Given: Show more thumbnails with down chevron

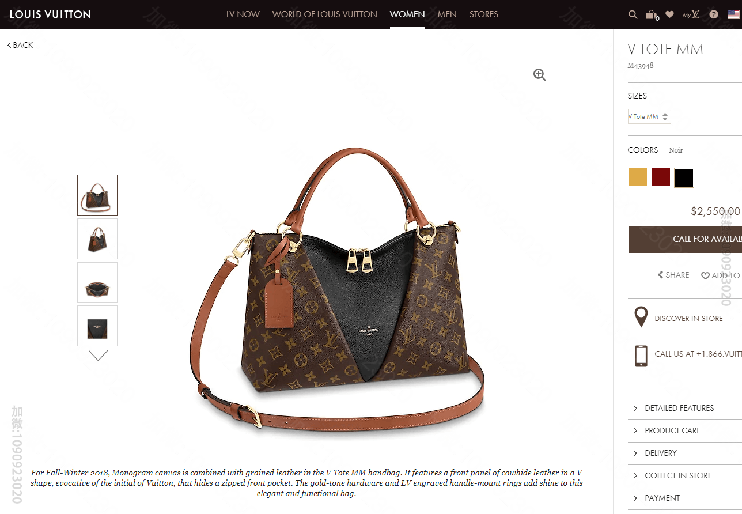Looking at the screenshot, I should (98, 356).
